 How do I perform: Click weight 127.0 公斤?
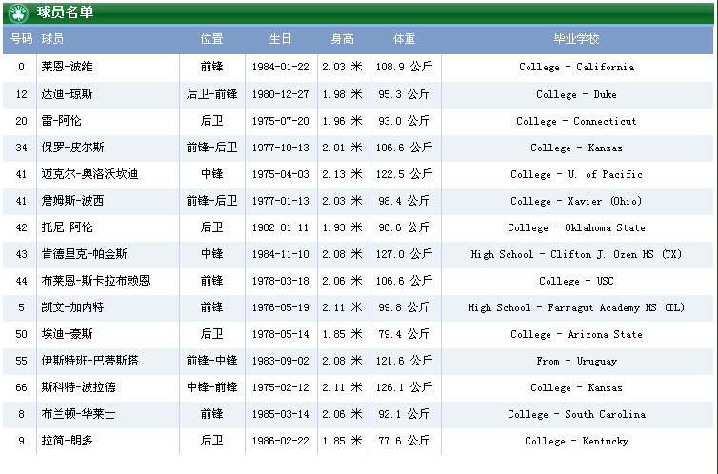pyautogui.click(x=404, y=254)
